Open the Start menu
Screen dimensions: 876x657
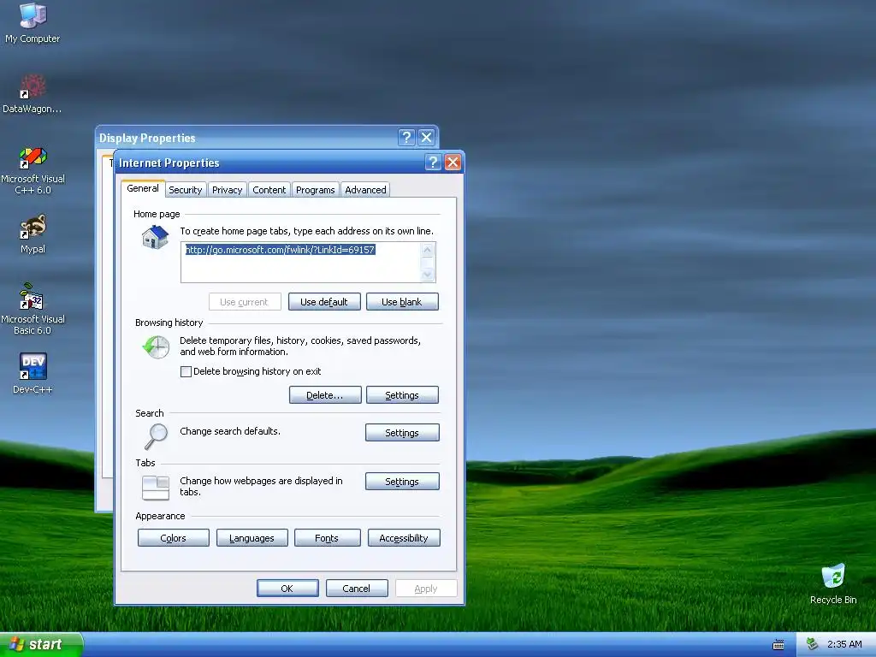click(x=41, y=644)
